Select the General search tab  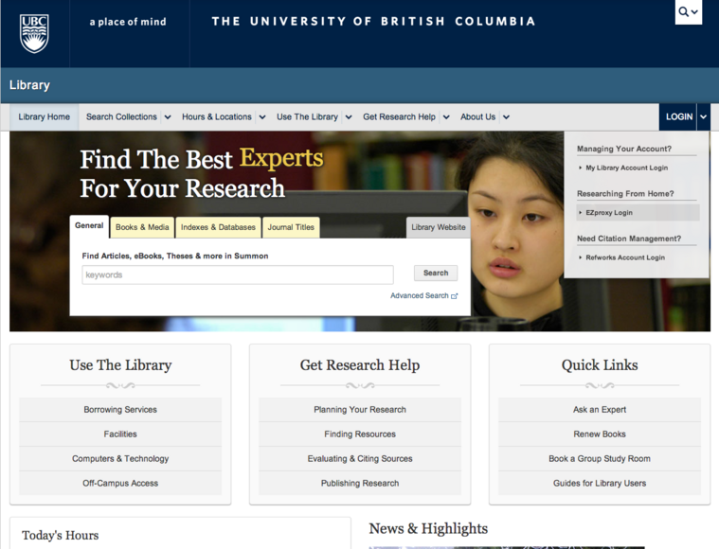pos(89,226)
